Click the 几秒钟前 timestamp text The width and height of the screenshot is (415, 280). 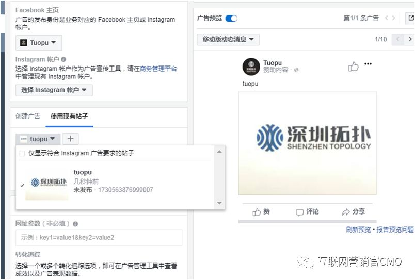point(86,182)
